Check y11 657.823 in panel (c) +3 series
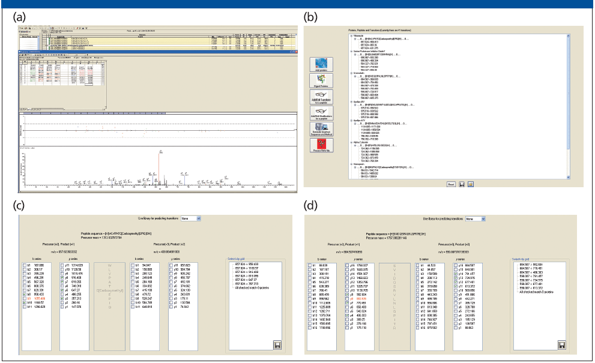The height and width of the screenshot is (363, 595). tap(171, 265)
